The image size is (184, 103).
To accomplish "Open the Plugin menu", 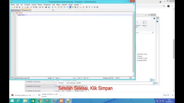I will click(70, 5).
